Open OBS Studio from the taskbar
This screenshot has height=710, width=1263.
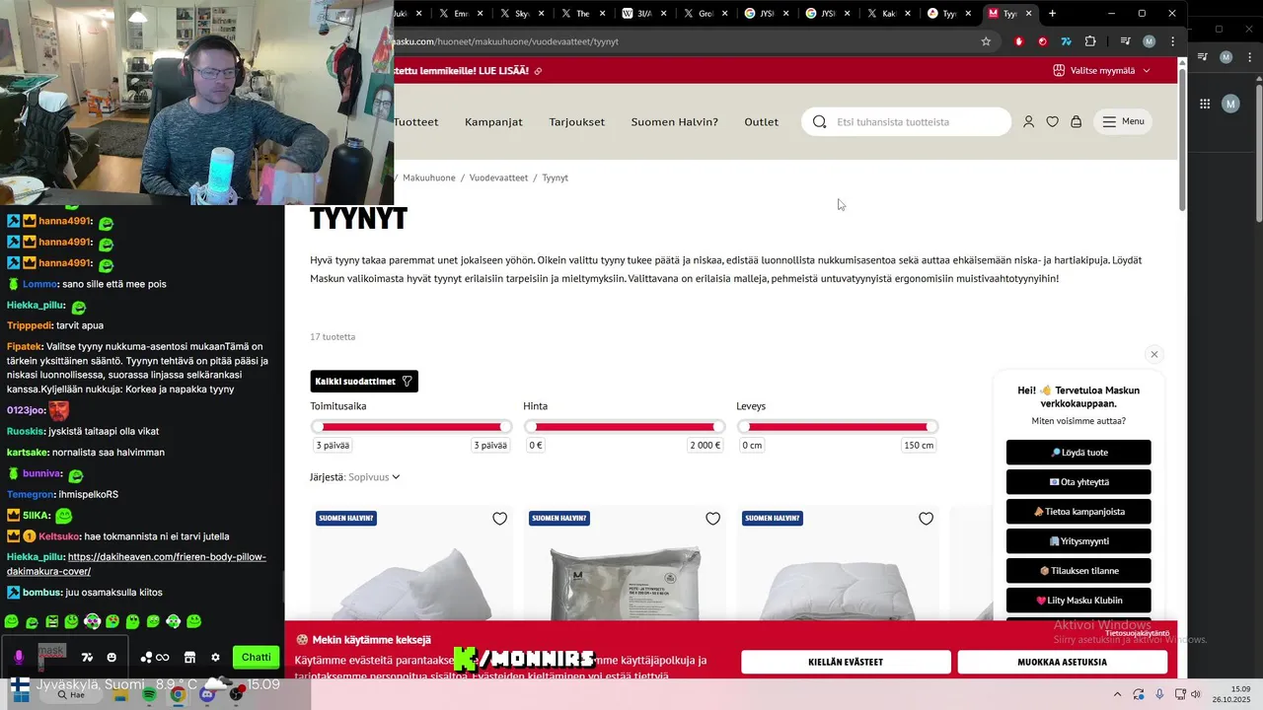(x=235, y=694)
